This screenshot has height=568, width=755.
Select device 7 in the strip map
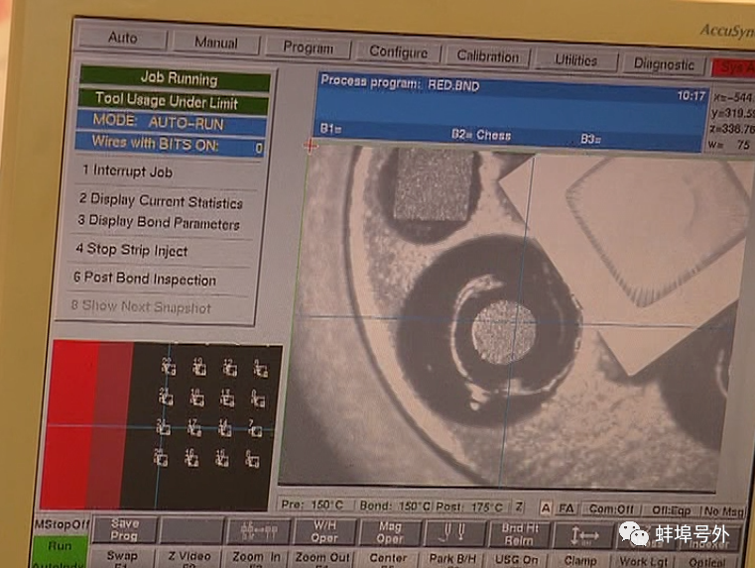254,428
